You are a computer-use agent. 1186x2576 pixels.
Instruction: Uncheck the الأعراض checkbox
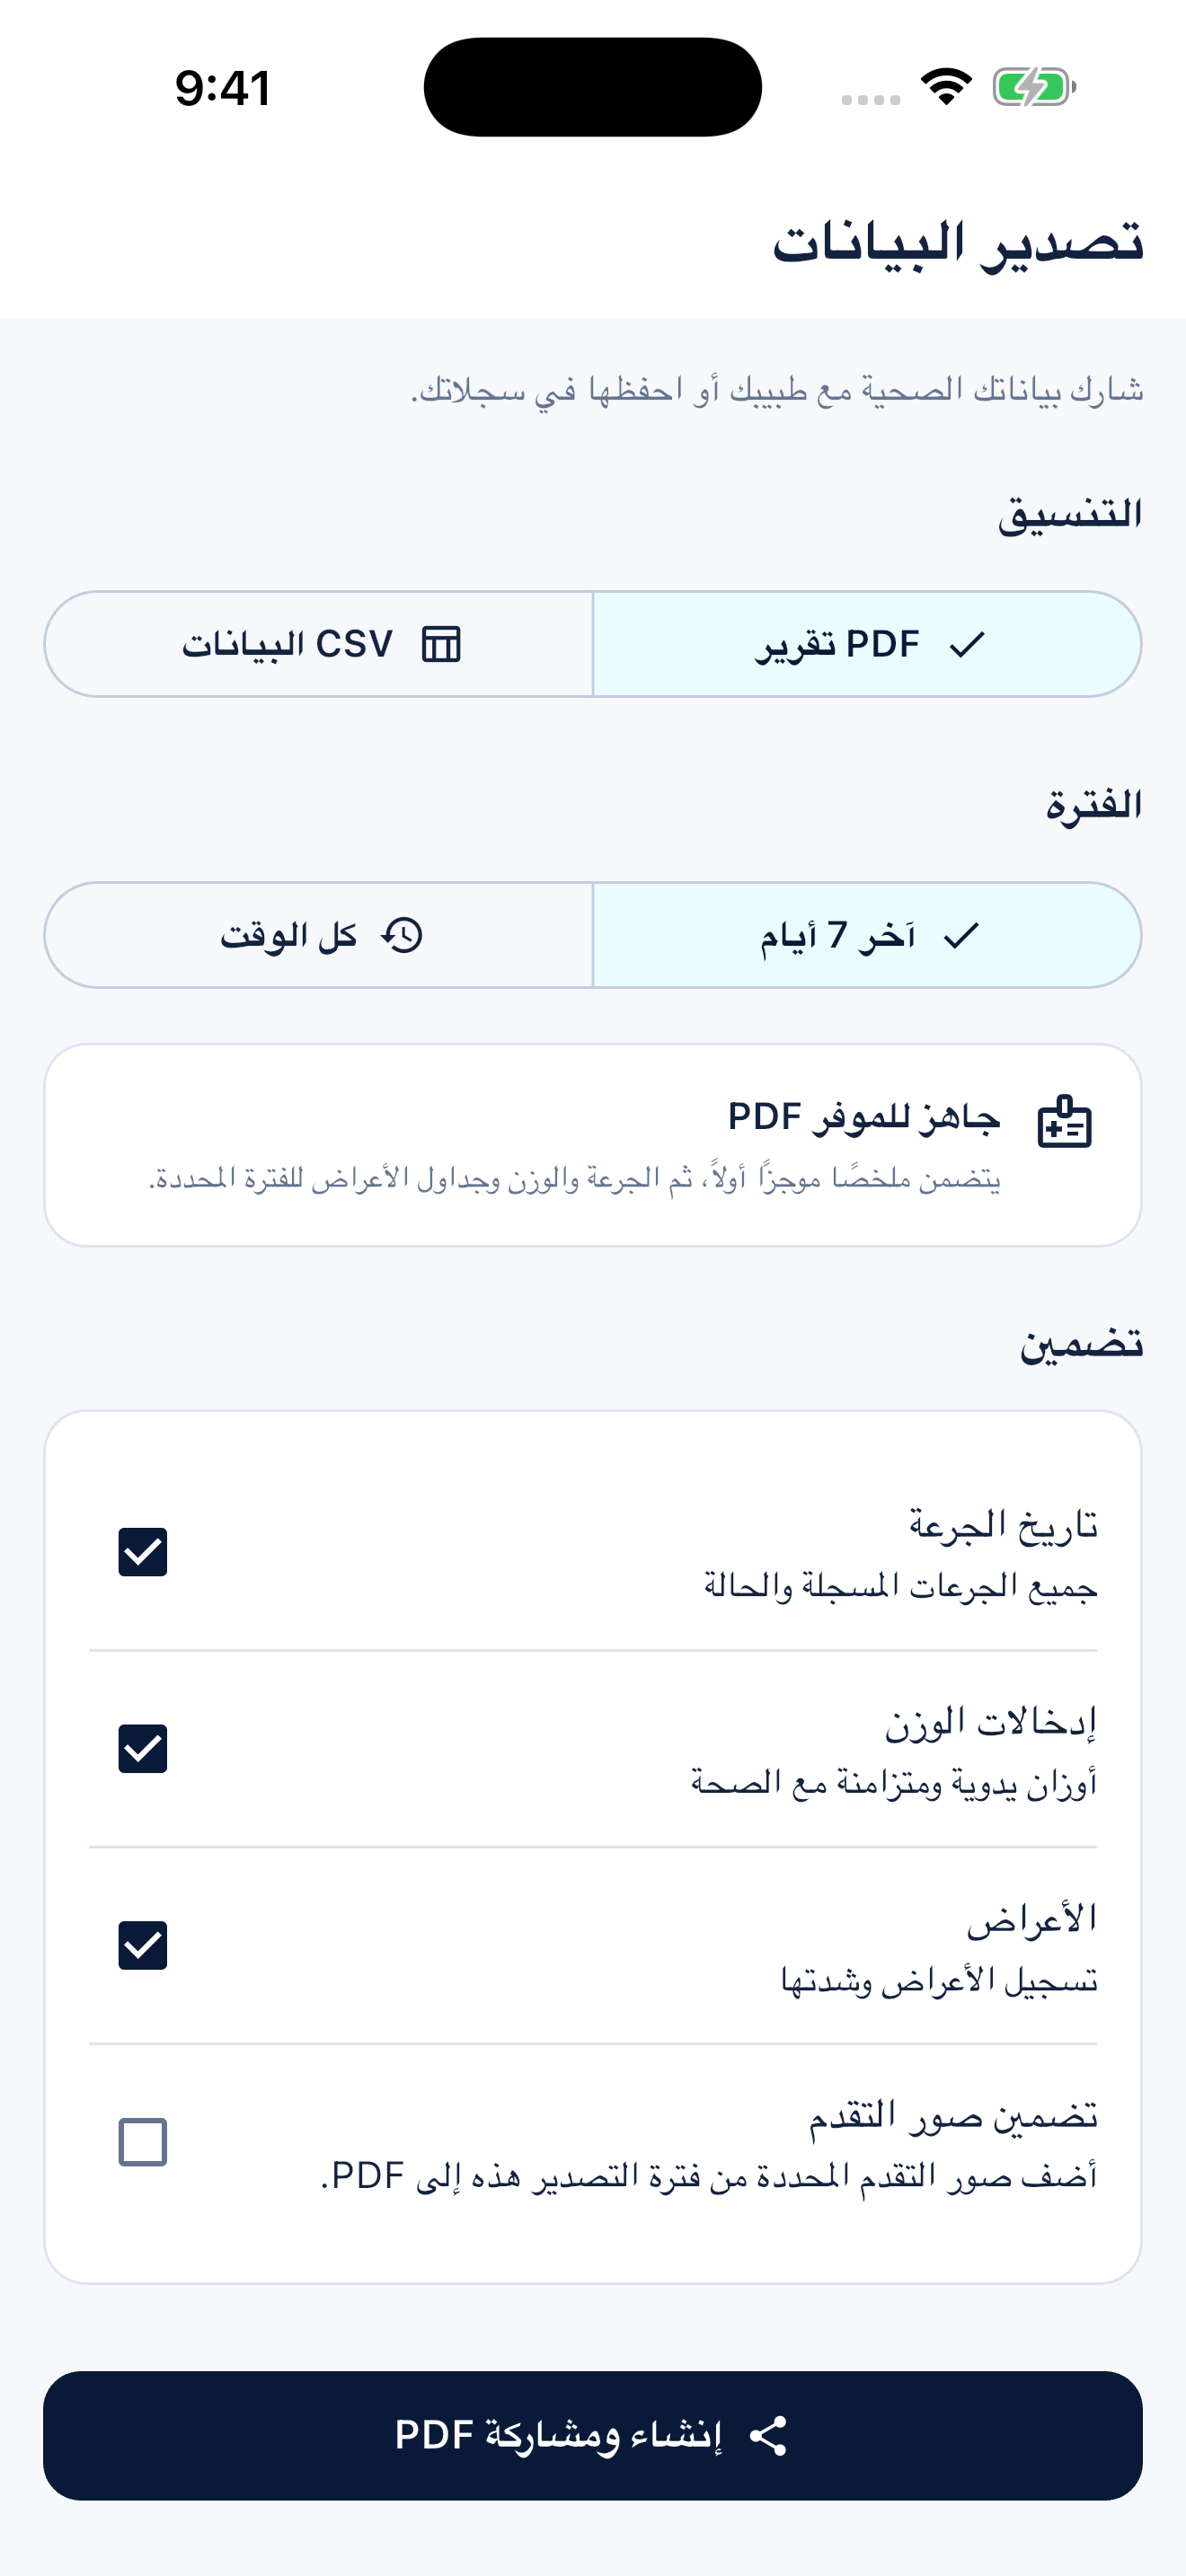pyautogui.click(x=143, y=1945)
